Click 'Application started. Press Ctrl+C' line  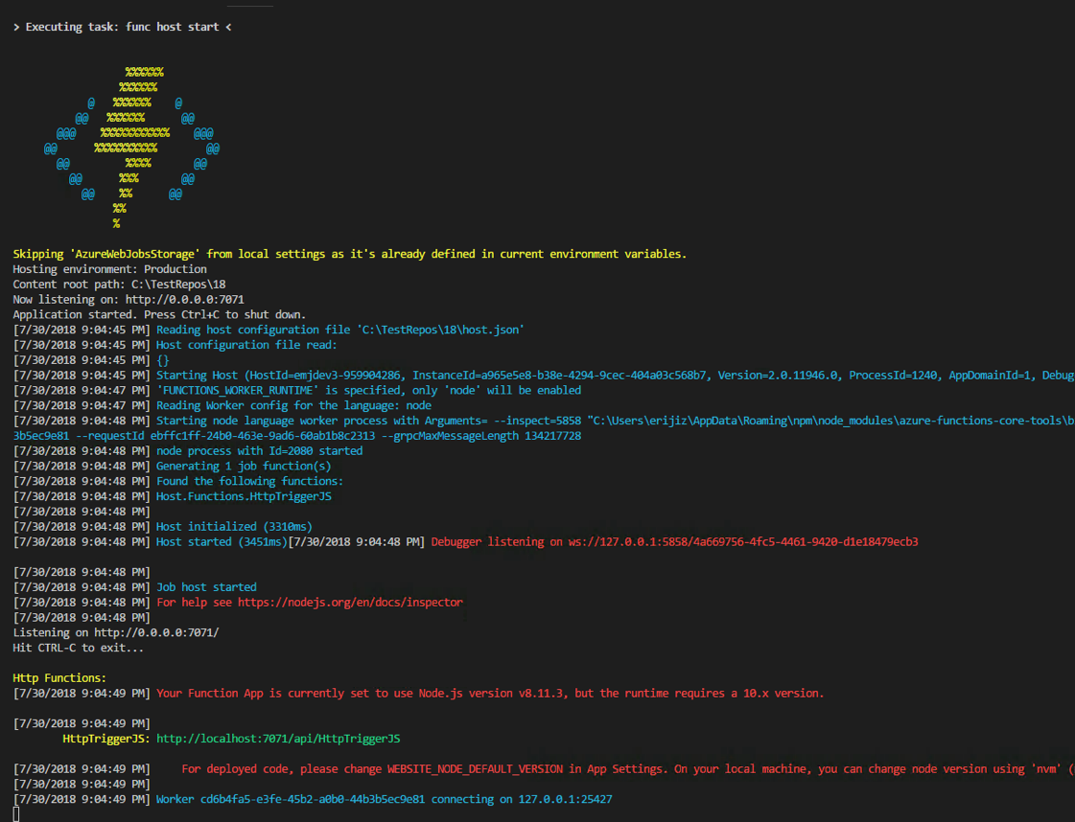(159, 314)
